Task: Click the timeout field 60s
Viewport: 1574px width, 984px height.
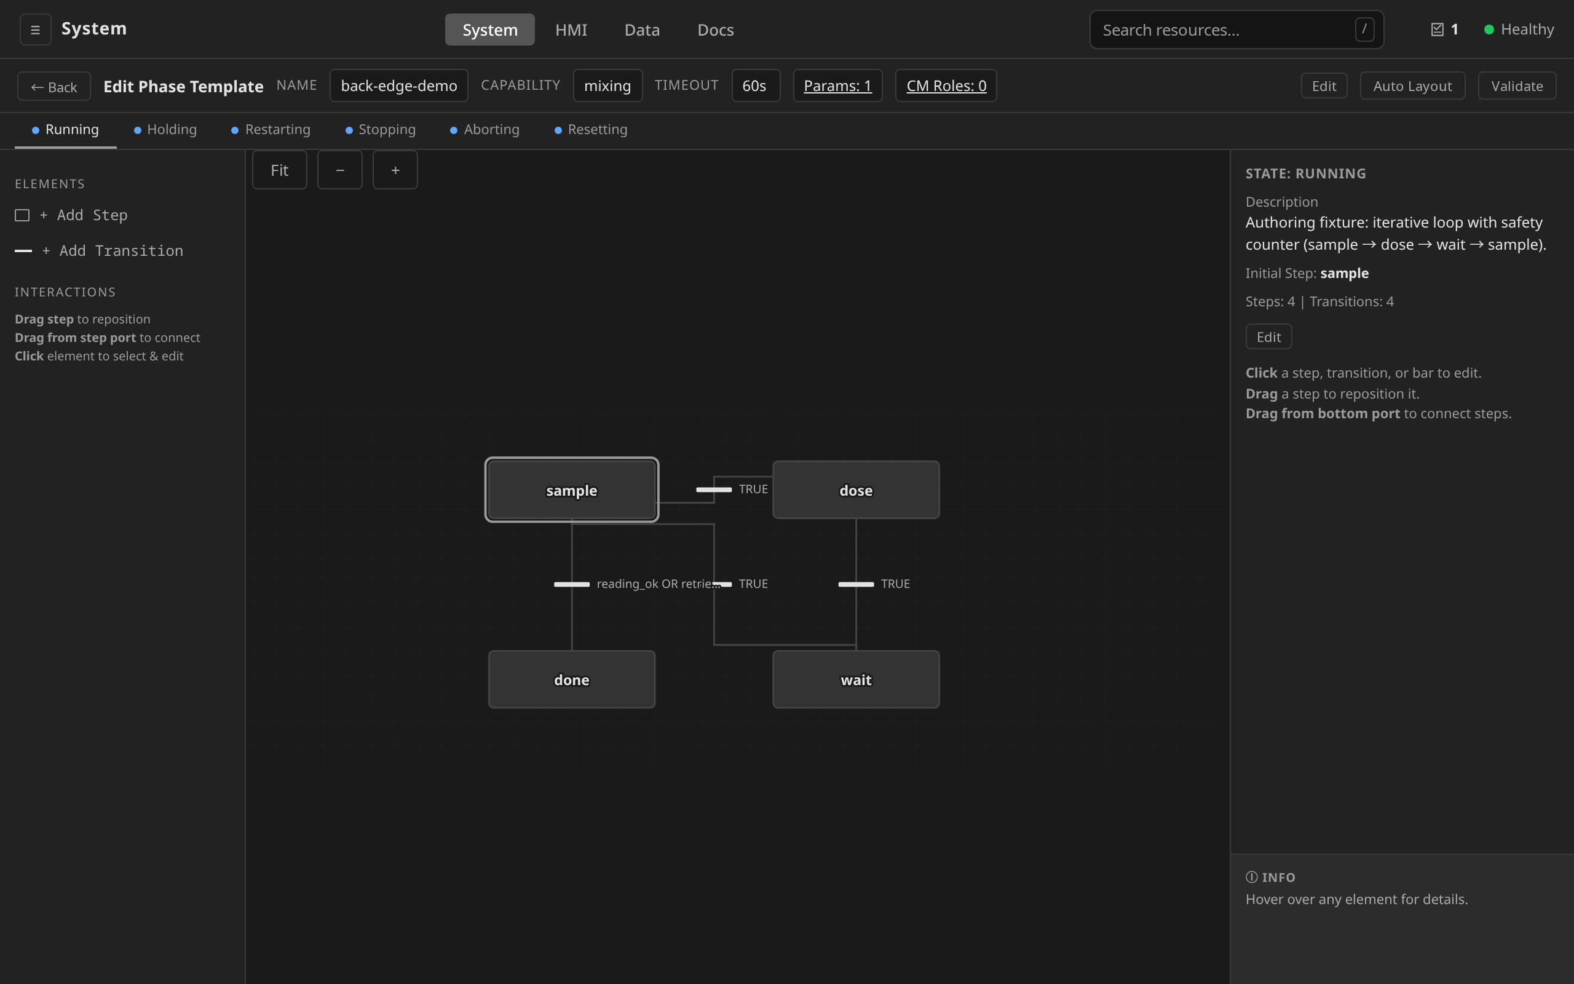Action: (754, 86)
